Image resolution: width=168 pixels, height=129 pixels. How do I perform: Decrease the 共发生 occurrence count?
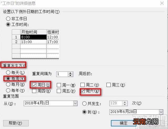125,105
